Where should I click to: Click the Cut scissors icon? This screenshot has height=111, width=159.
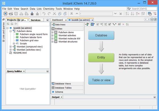click(x=54, y=14)
